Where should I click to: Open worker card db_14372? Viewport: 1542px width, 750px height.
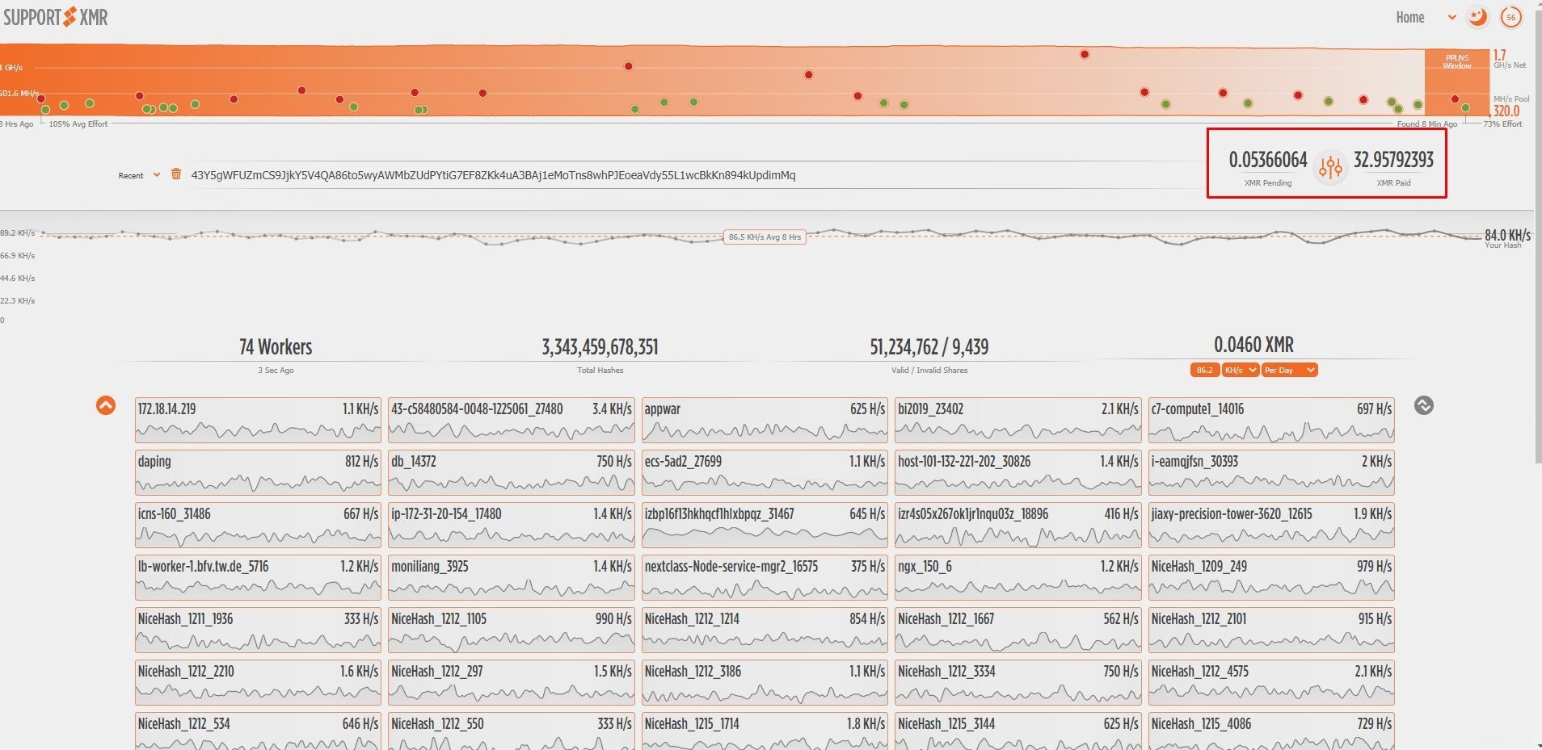point(512,471)
